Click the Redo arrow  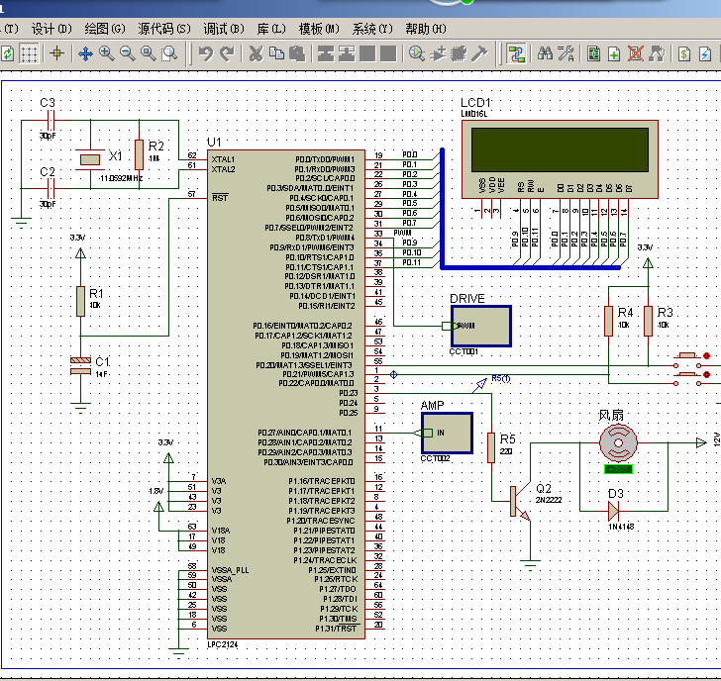point(227,53)
